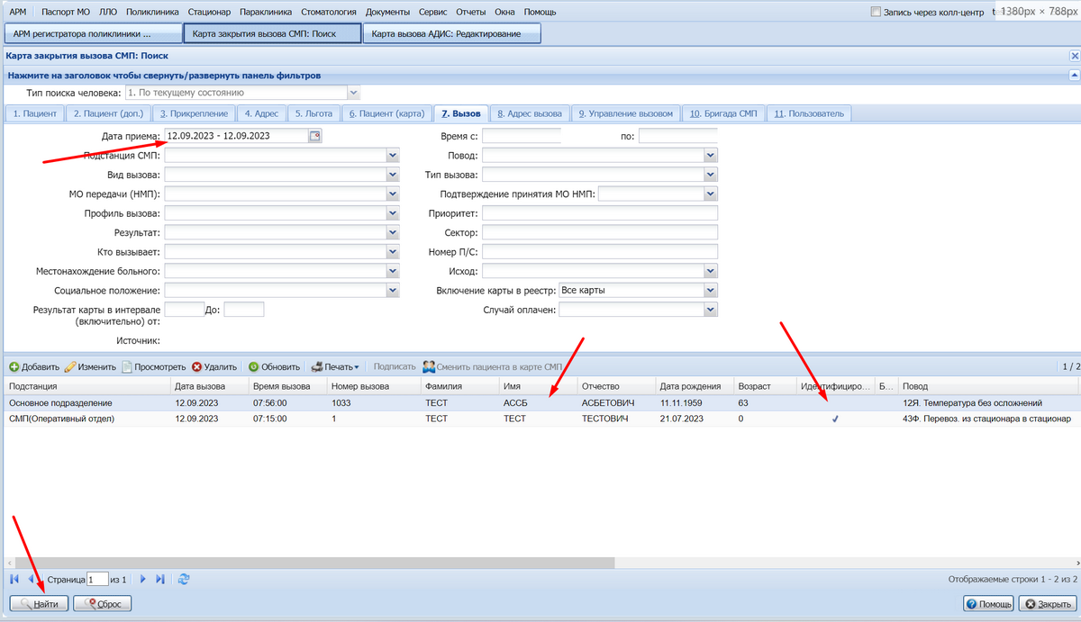Expand Включение карты в реестр dropdown
1081x622 pixels.
point(711,291)
